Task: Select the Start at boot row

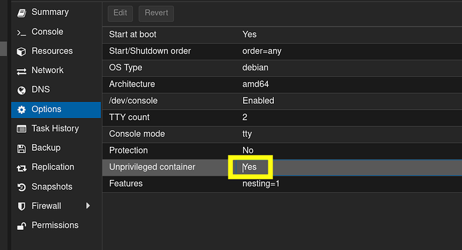Action: [283, 34]
